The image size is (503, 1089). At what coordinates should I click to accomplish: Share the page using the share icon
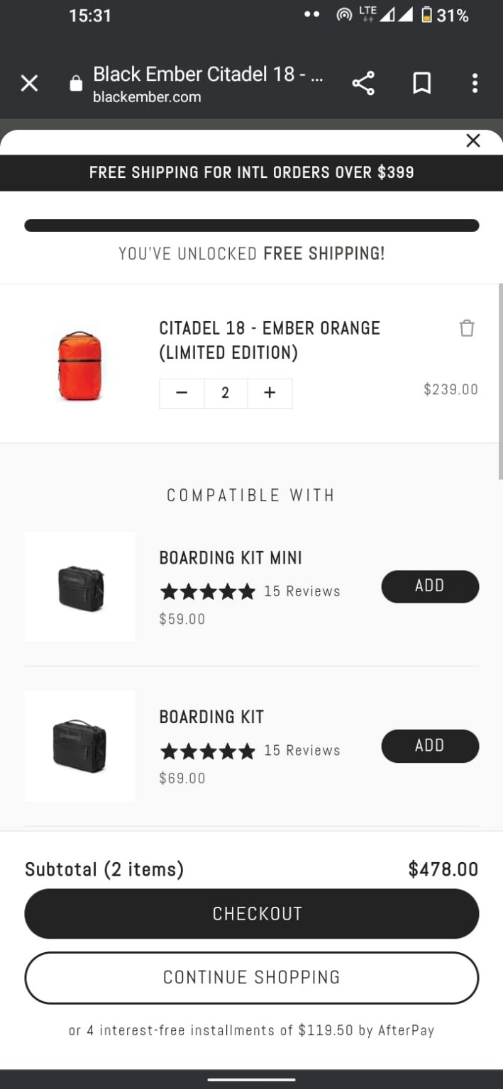pyautogui.click(x=363, y=83)
